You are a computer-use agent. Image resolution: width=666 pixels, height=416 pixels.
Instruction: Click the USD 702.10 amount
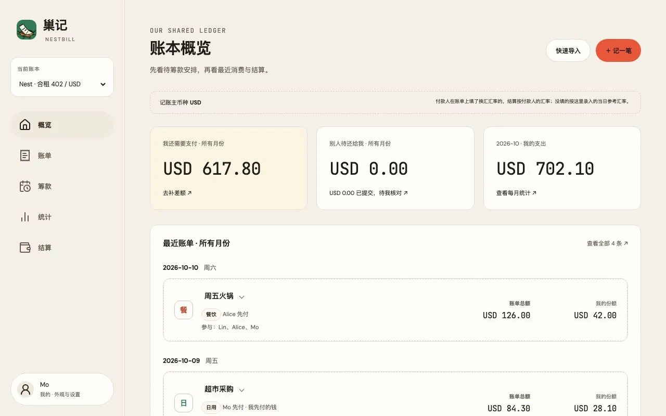[545, 168]
